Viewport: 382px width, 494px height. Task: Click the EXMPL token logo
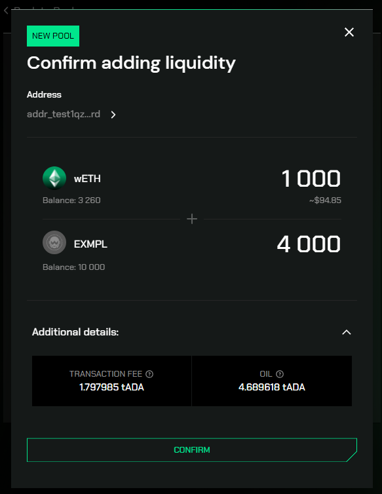pos(54,242)
